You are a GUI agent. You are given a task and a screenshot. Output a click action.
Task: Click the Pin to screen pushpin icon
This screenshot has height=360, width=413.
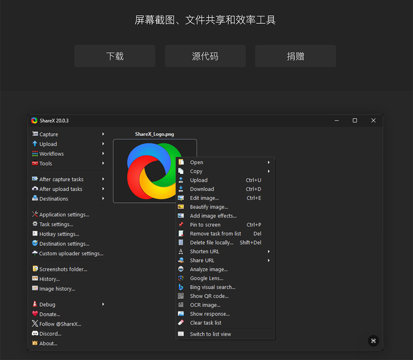pos(181,224)
